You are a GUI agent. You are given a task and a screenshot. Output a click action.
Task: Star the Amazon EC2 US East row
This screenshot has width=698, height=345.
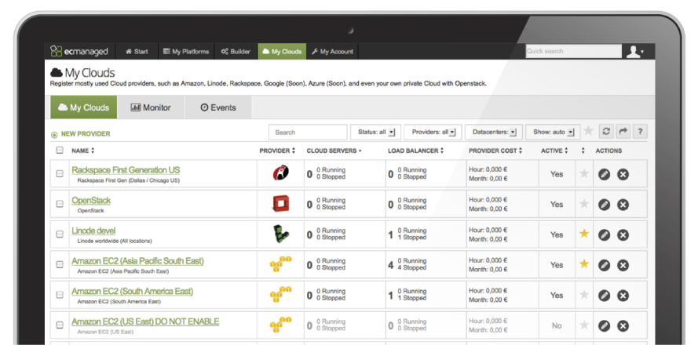click(584, 325)
